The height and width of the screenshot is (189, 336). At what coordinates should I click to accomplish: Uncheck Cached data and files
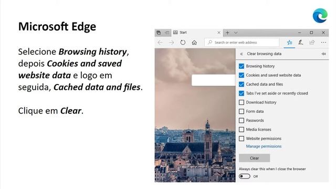[241, 84]
